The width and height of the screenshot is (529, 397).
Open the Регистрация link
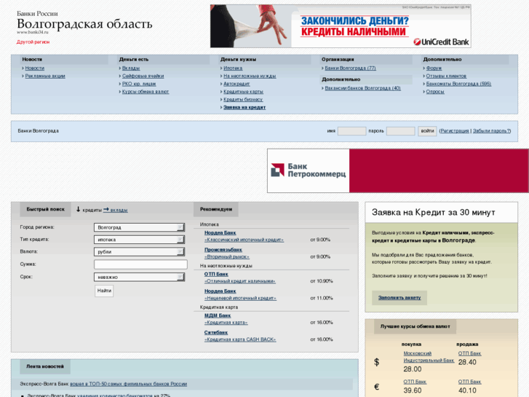[455, 131]
